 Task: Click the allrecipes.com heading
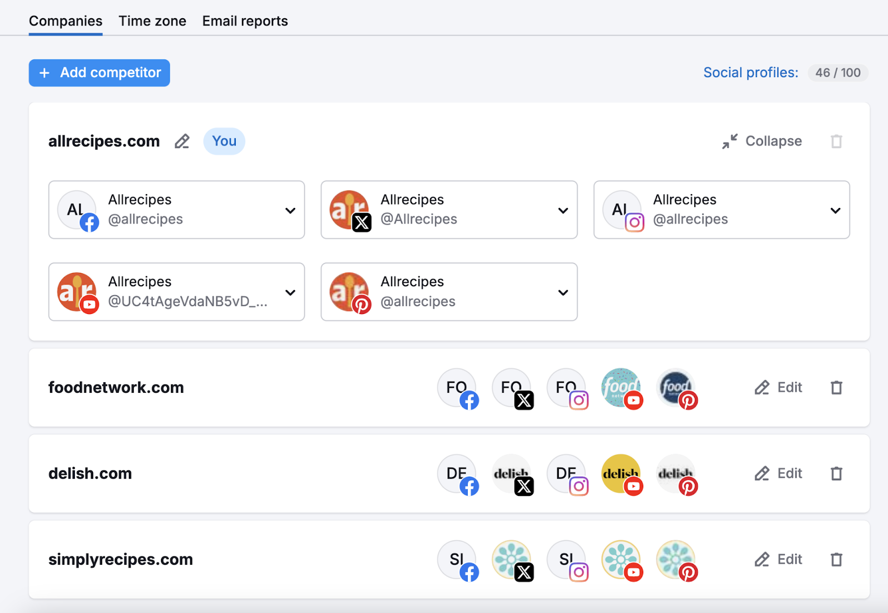[104, 141]
